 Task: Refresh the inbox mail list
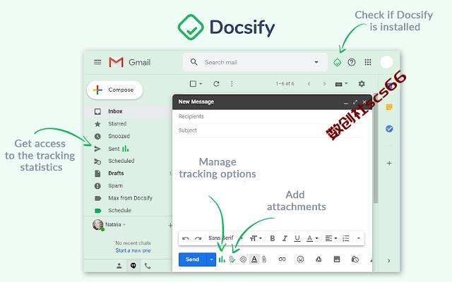pos(216,84)
